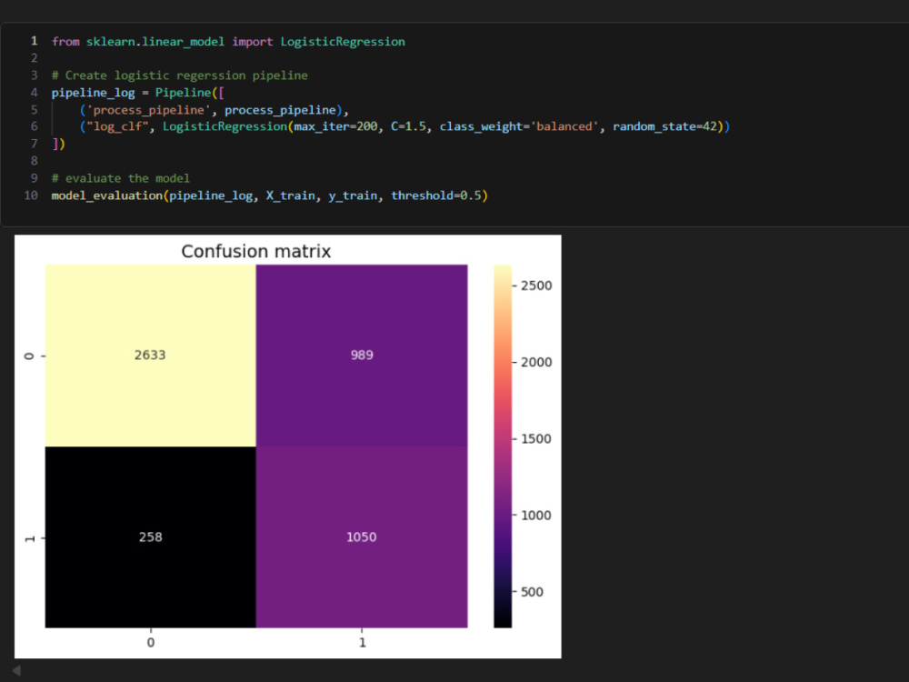909x682 pixels.
Task: Click the heatmap cell showing 2633
Action: click(x=150, y=356)
